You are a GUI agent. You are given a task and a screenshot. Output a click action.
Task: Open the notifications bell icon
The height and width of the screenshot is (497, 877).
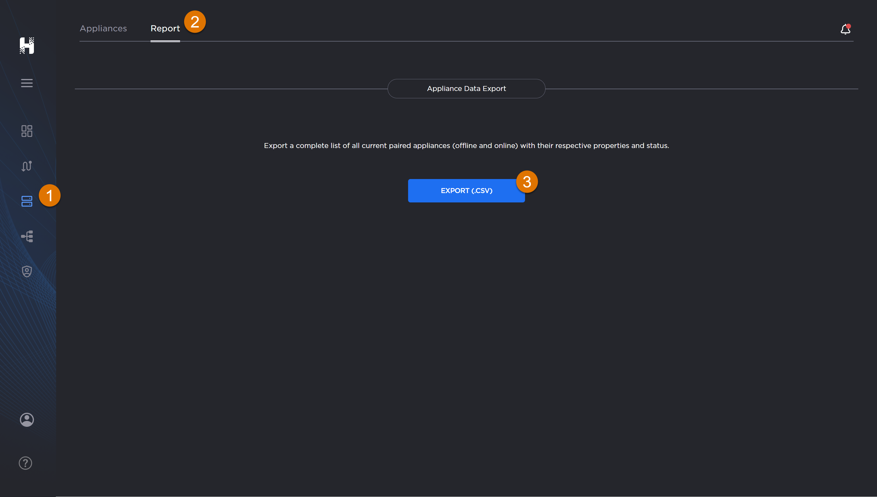(x=845, y=30)
